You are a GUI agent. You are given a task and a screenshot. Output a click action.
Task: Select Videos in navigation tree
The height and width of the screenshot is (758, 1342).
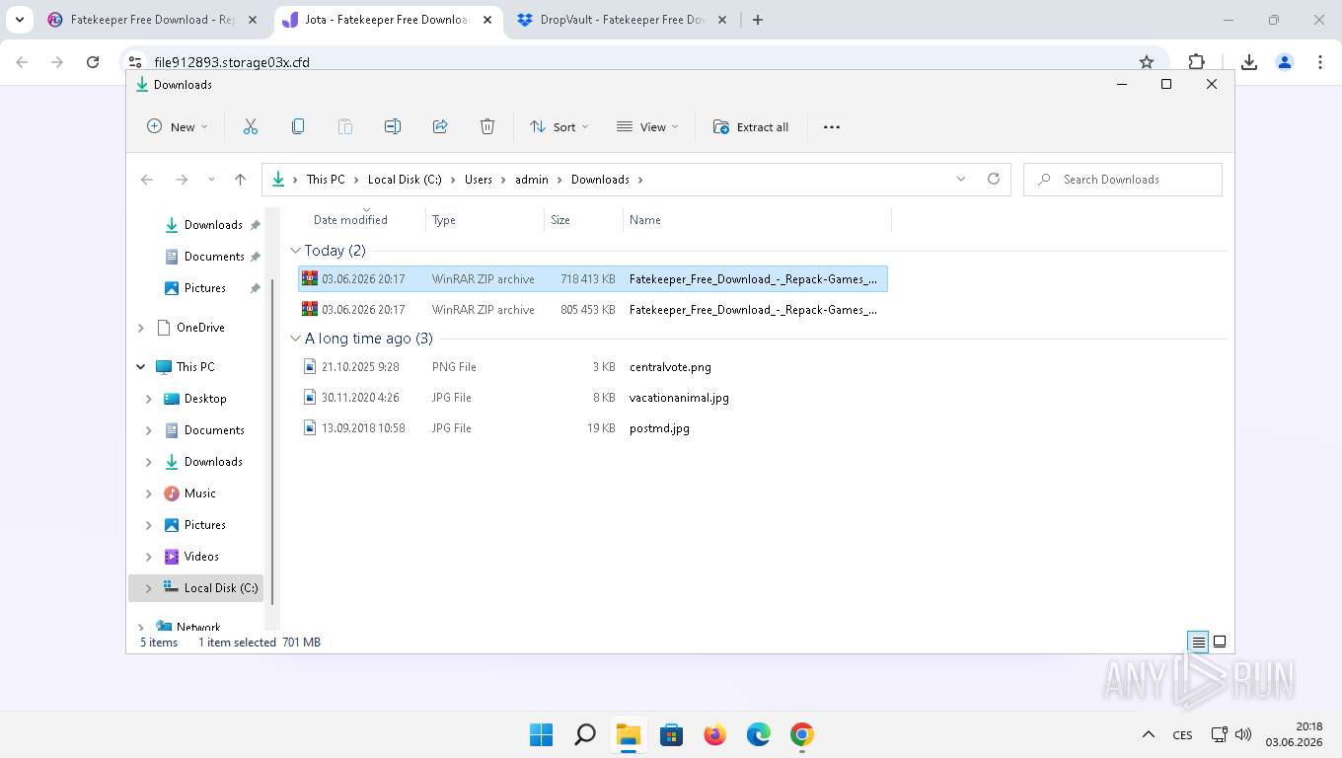pyautogui.click(x=201, y=557)
